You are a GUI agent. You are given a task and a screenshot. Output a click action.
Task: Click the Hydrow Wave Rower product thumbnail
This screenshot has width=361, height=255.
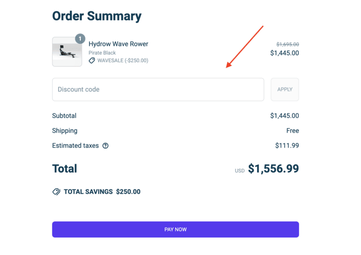[x=67, y=52]
